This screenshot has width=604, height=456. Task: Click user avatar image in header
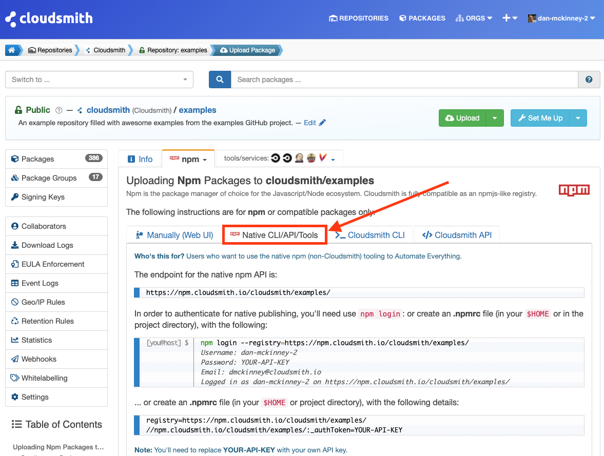(x=532, y=18)
